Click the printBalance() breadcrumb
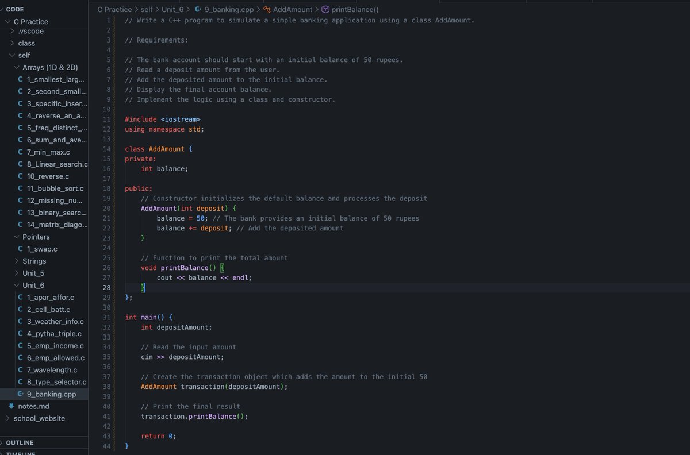 coord(355,9)
